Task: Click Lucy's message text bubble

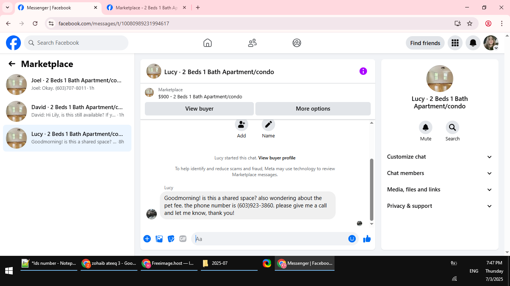Action: (x=248, y=206)
